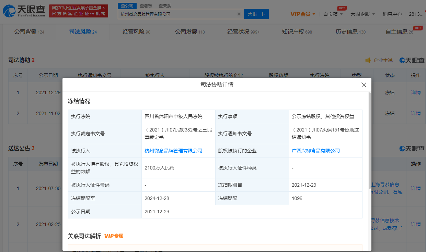Click the 司法协助 section heading
This screenshot has width=426, height=252.
click(19, 60)
